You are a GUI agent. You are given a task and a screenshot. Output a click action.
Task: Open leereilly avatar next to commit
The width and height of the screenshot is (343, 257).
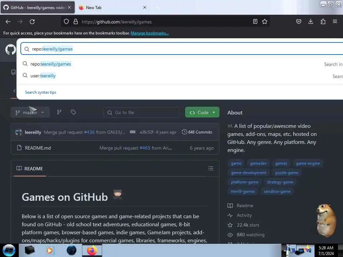tap(19, 132)
